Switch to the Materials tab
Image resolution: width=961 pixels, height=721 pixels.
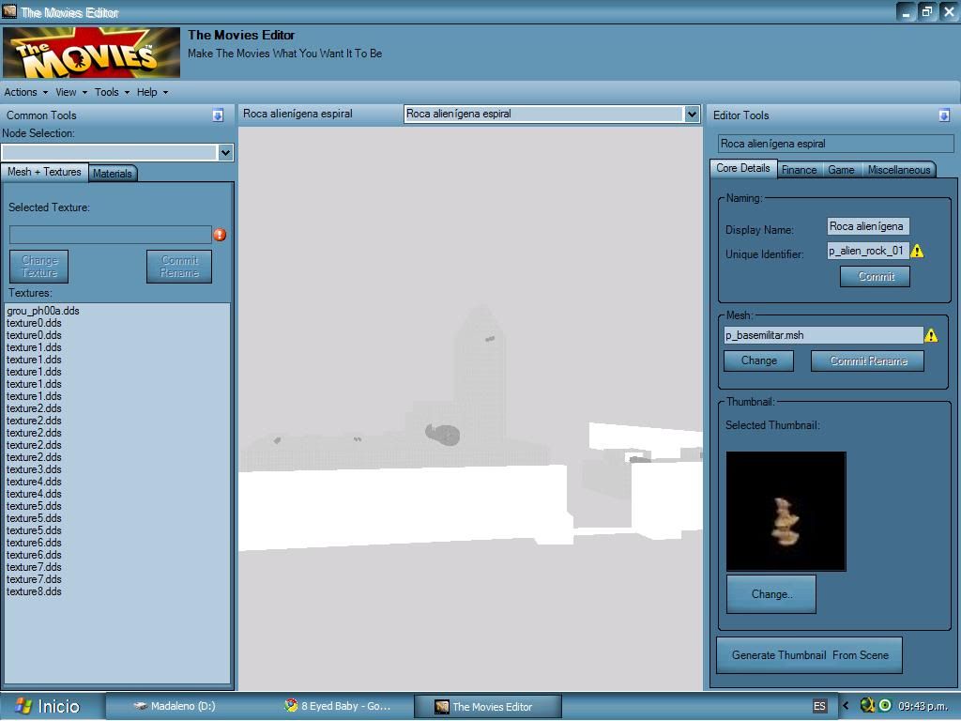(113, 174)
